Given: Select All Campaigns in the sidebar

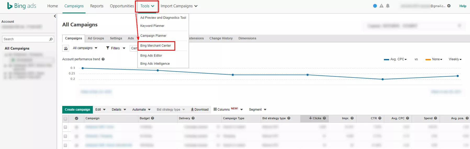Looking at the screenshot, I should coord(17,49).
